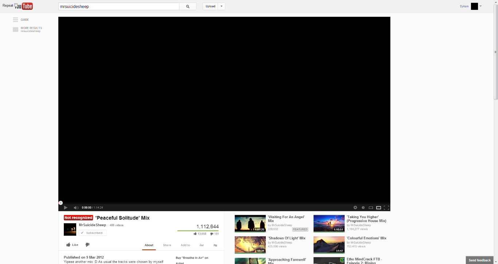Open the dropdown arrow next to Upload
Screen dimensions: 498x264
click(222, 7)
